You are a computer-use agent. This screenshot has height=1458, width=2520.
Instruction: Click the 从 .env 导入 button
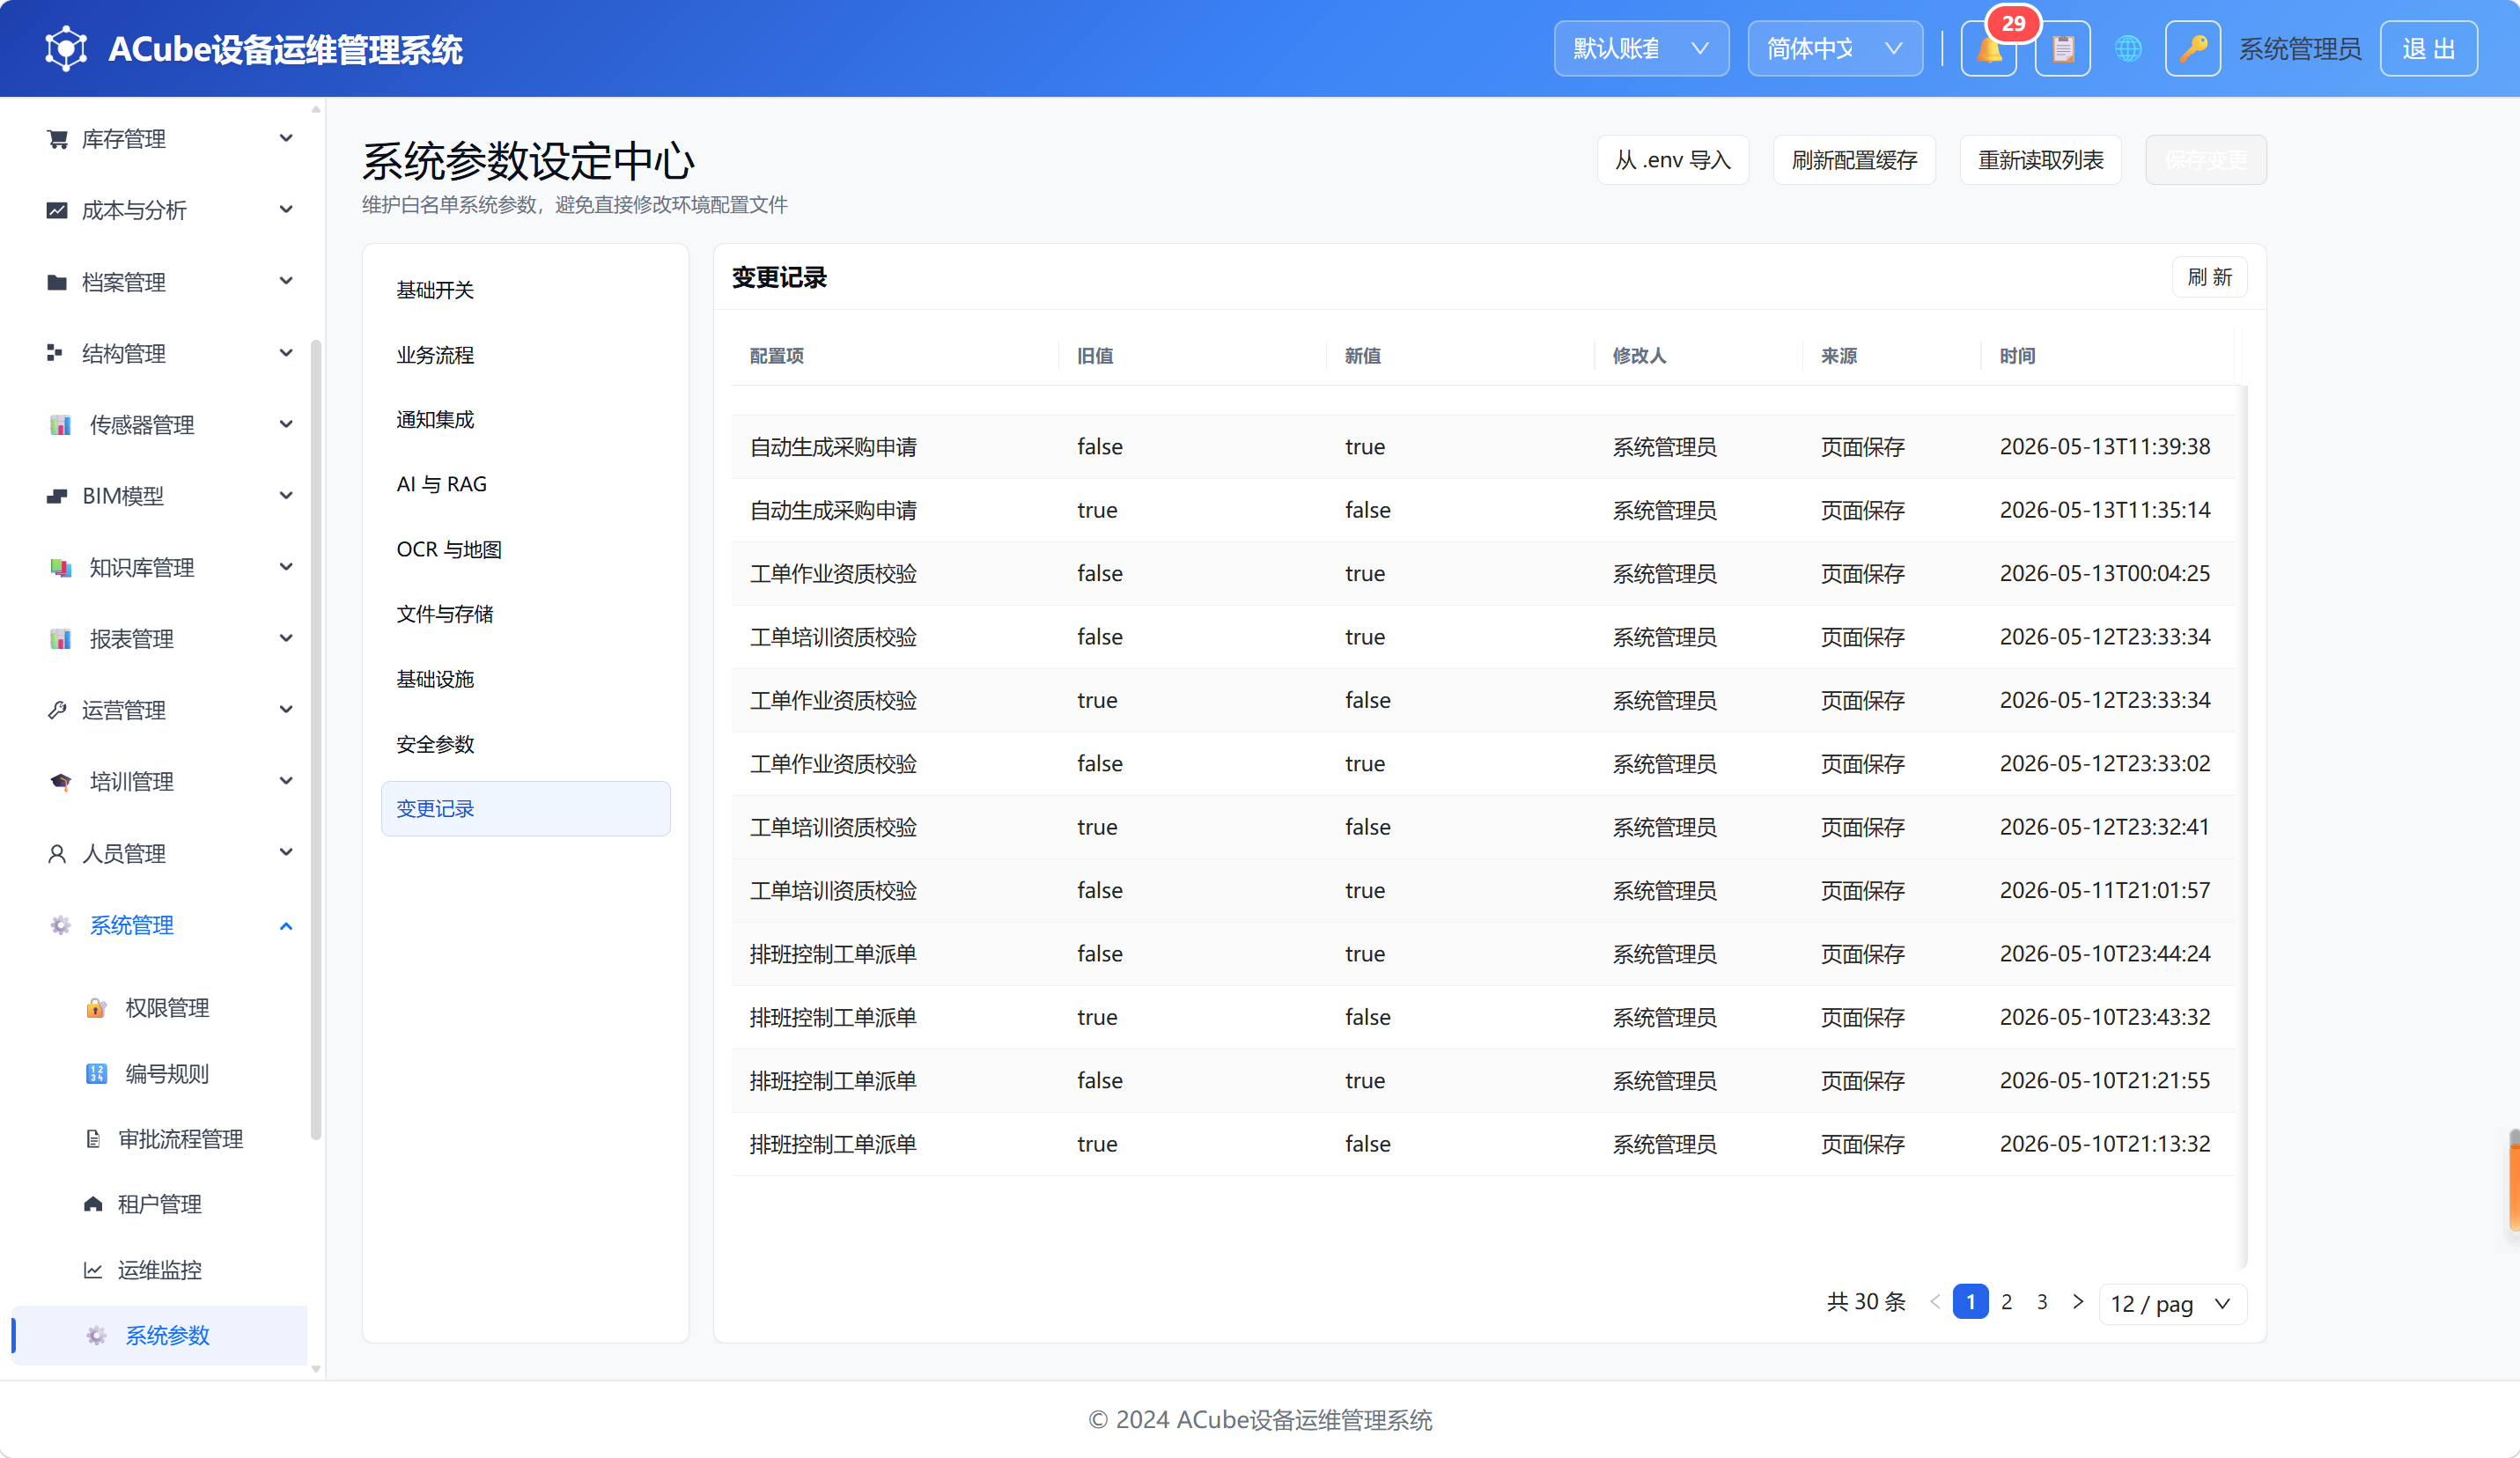pos(1672,160)
